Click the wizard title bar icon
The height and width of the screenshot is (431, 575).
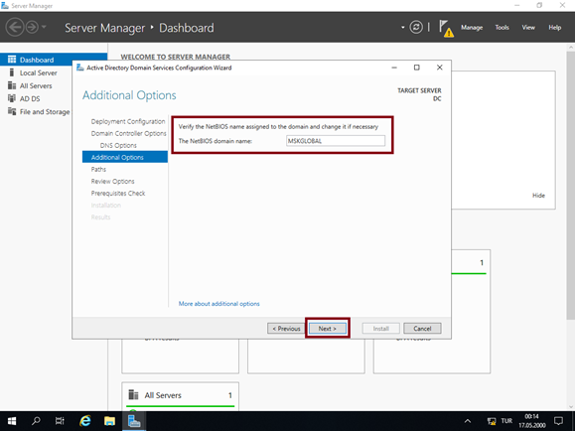[x=79, y=68]
